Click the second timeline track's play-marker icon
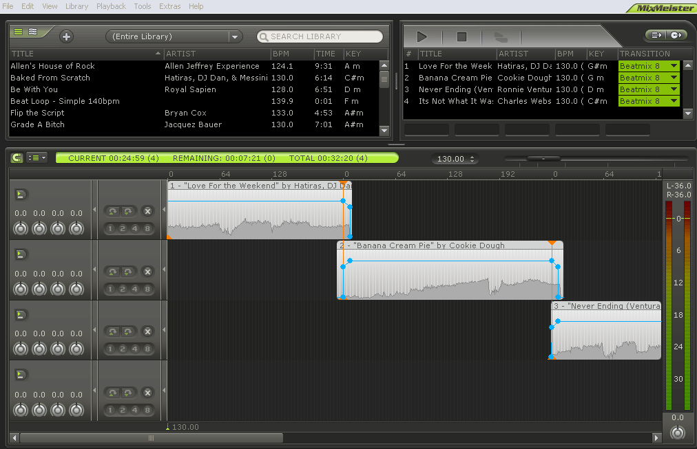 (x=21, y=254)
